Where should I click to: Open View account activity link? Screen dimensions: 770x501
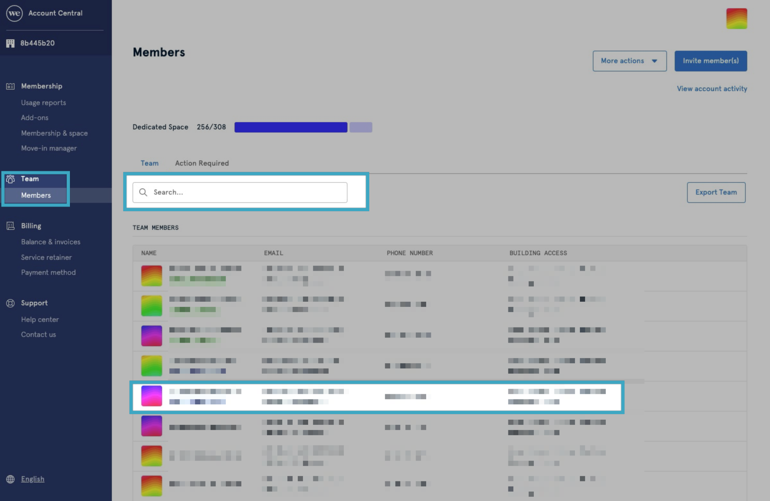712,89
